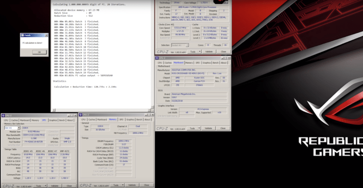Click the Specification field with AMD Ryzen 7 2700X
Viewport: 363px width, 188px height.
[200, 7]
